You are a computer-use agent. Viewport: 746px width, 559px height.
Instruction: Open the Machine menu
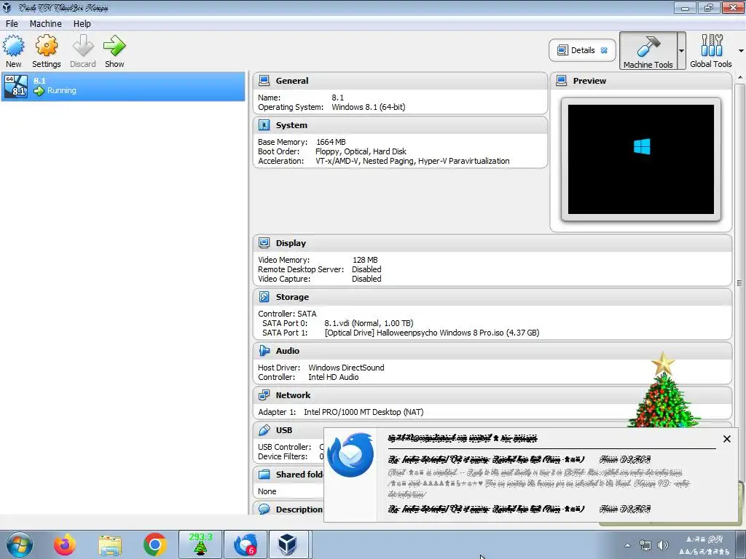(45, 24)
